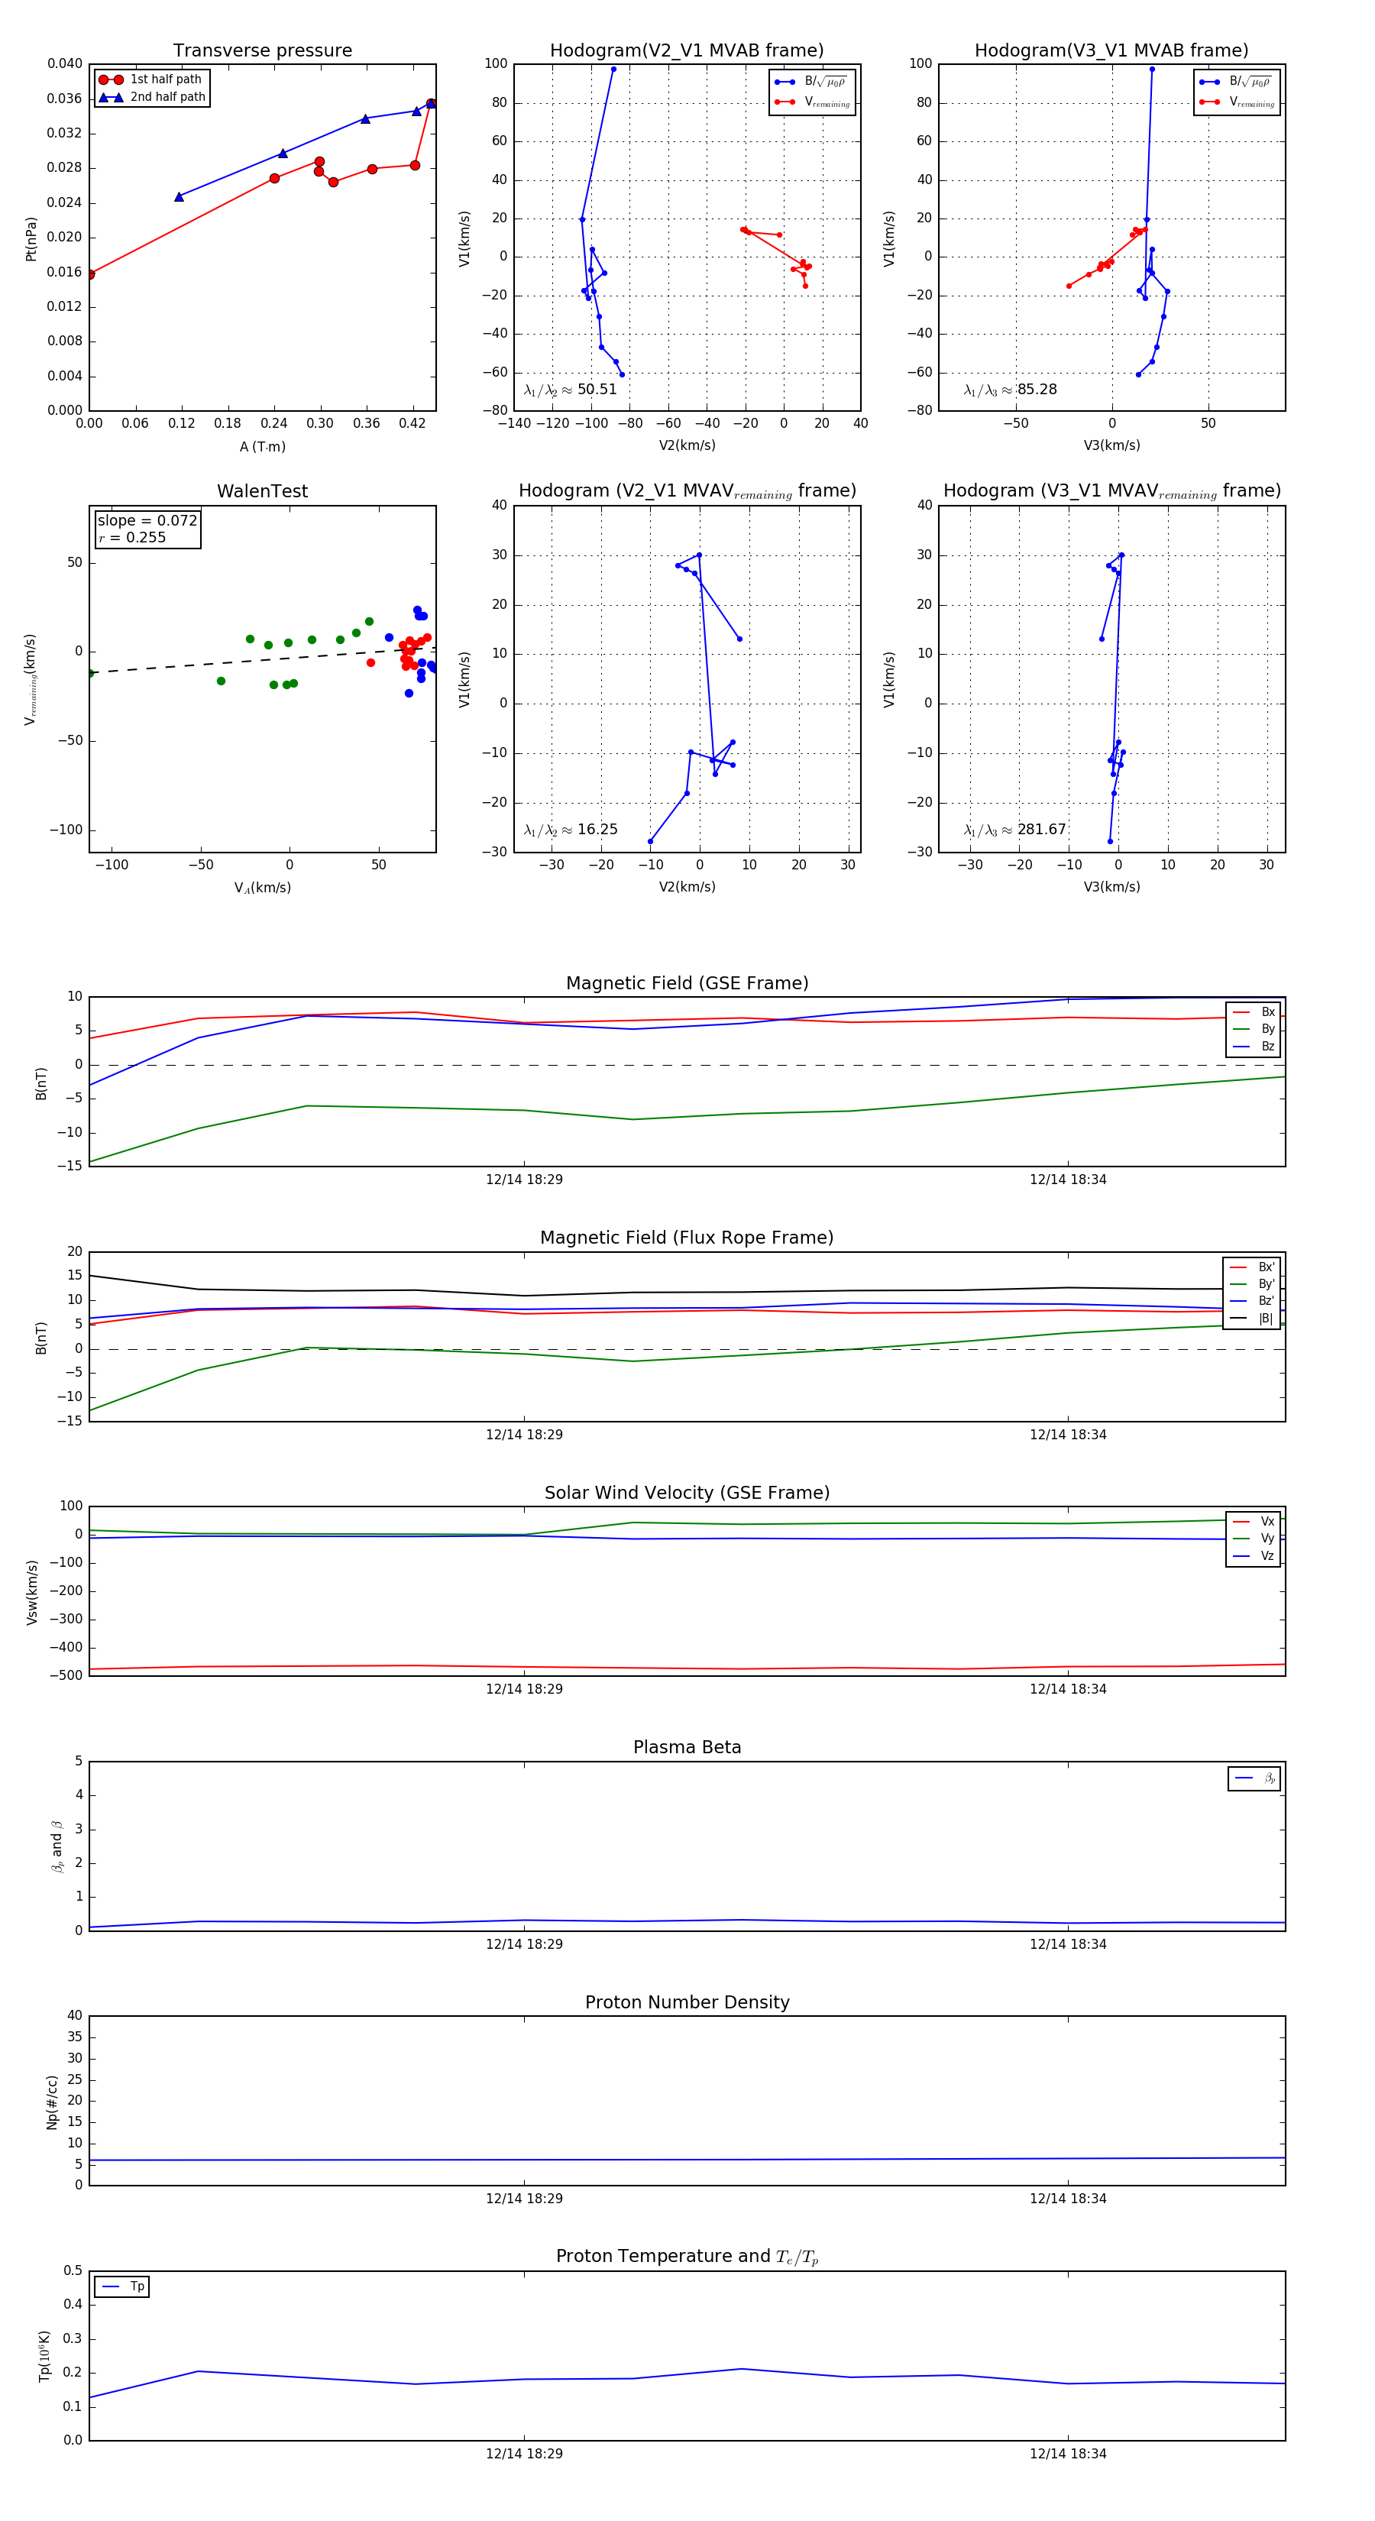Click the 'slope = 0.072' text box
1375x2521 pixels.
(x=147, y=521)
